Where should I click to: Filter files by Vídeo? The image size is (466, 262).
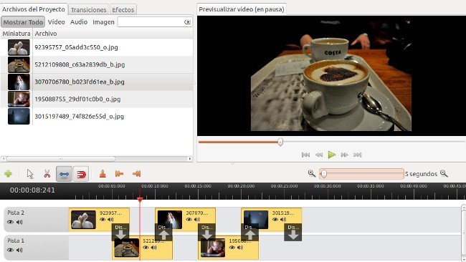pos(56,22)
